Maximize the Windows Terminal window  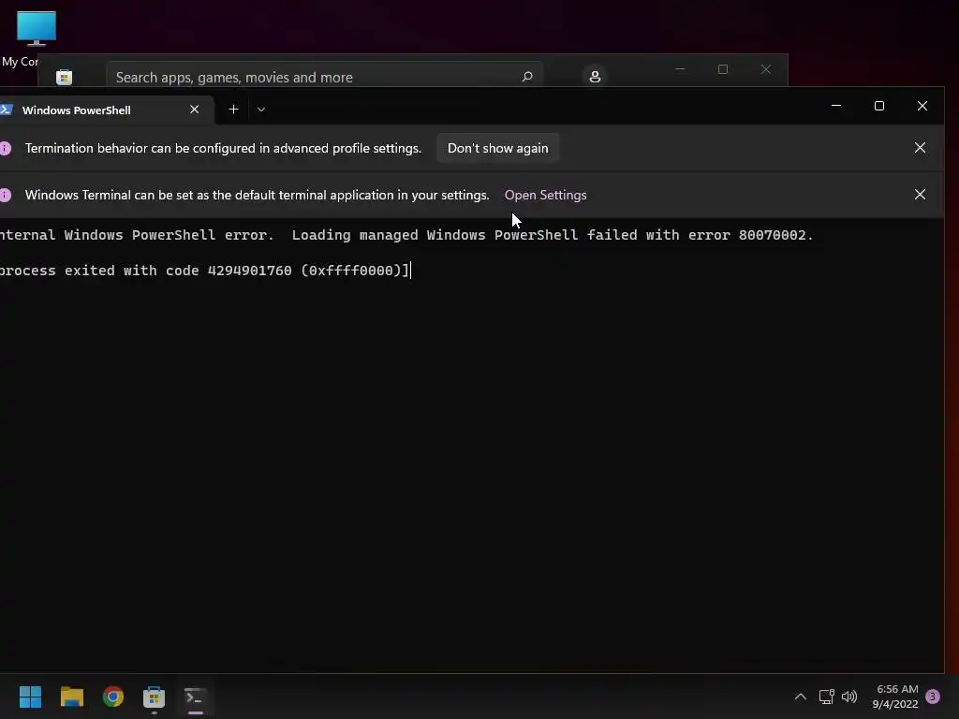tap(879, 106)
